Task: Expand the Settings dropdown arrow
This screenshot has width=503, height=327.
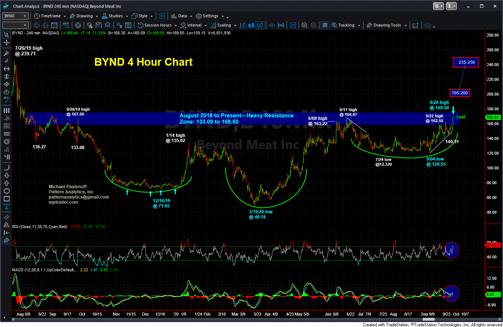Action: [x=222, y=16]
